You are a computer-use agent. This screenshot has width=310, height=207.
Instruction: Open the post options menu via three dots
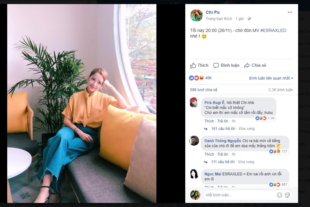[x=290, y=12]
